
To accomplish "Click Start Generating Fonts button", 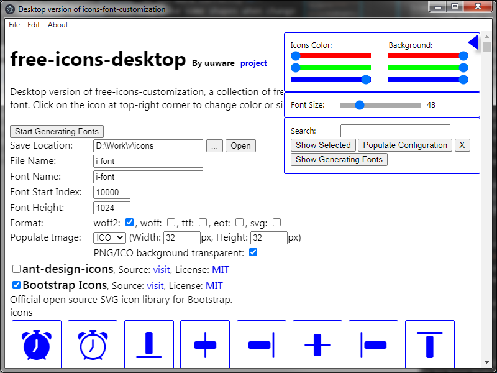I will pos(57,131).
